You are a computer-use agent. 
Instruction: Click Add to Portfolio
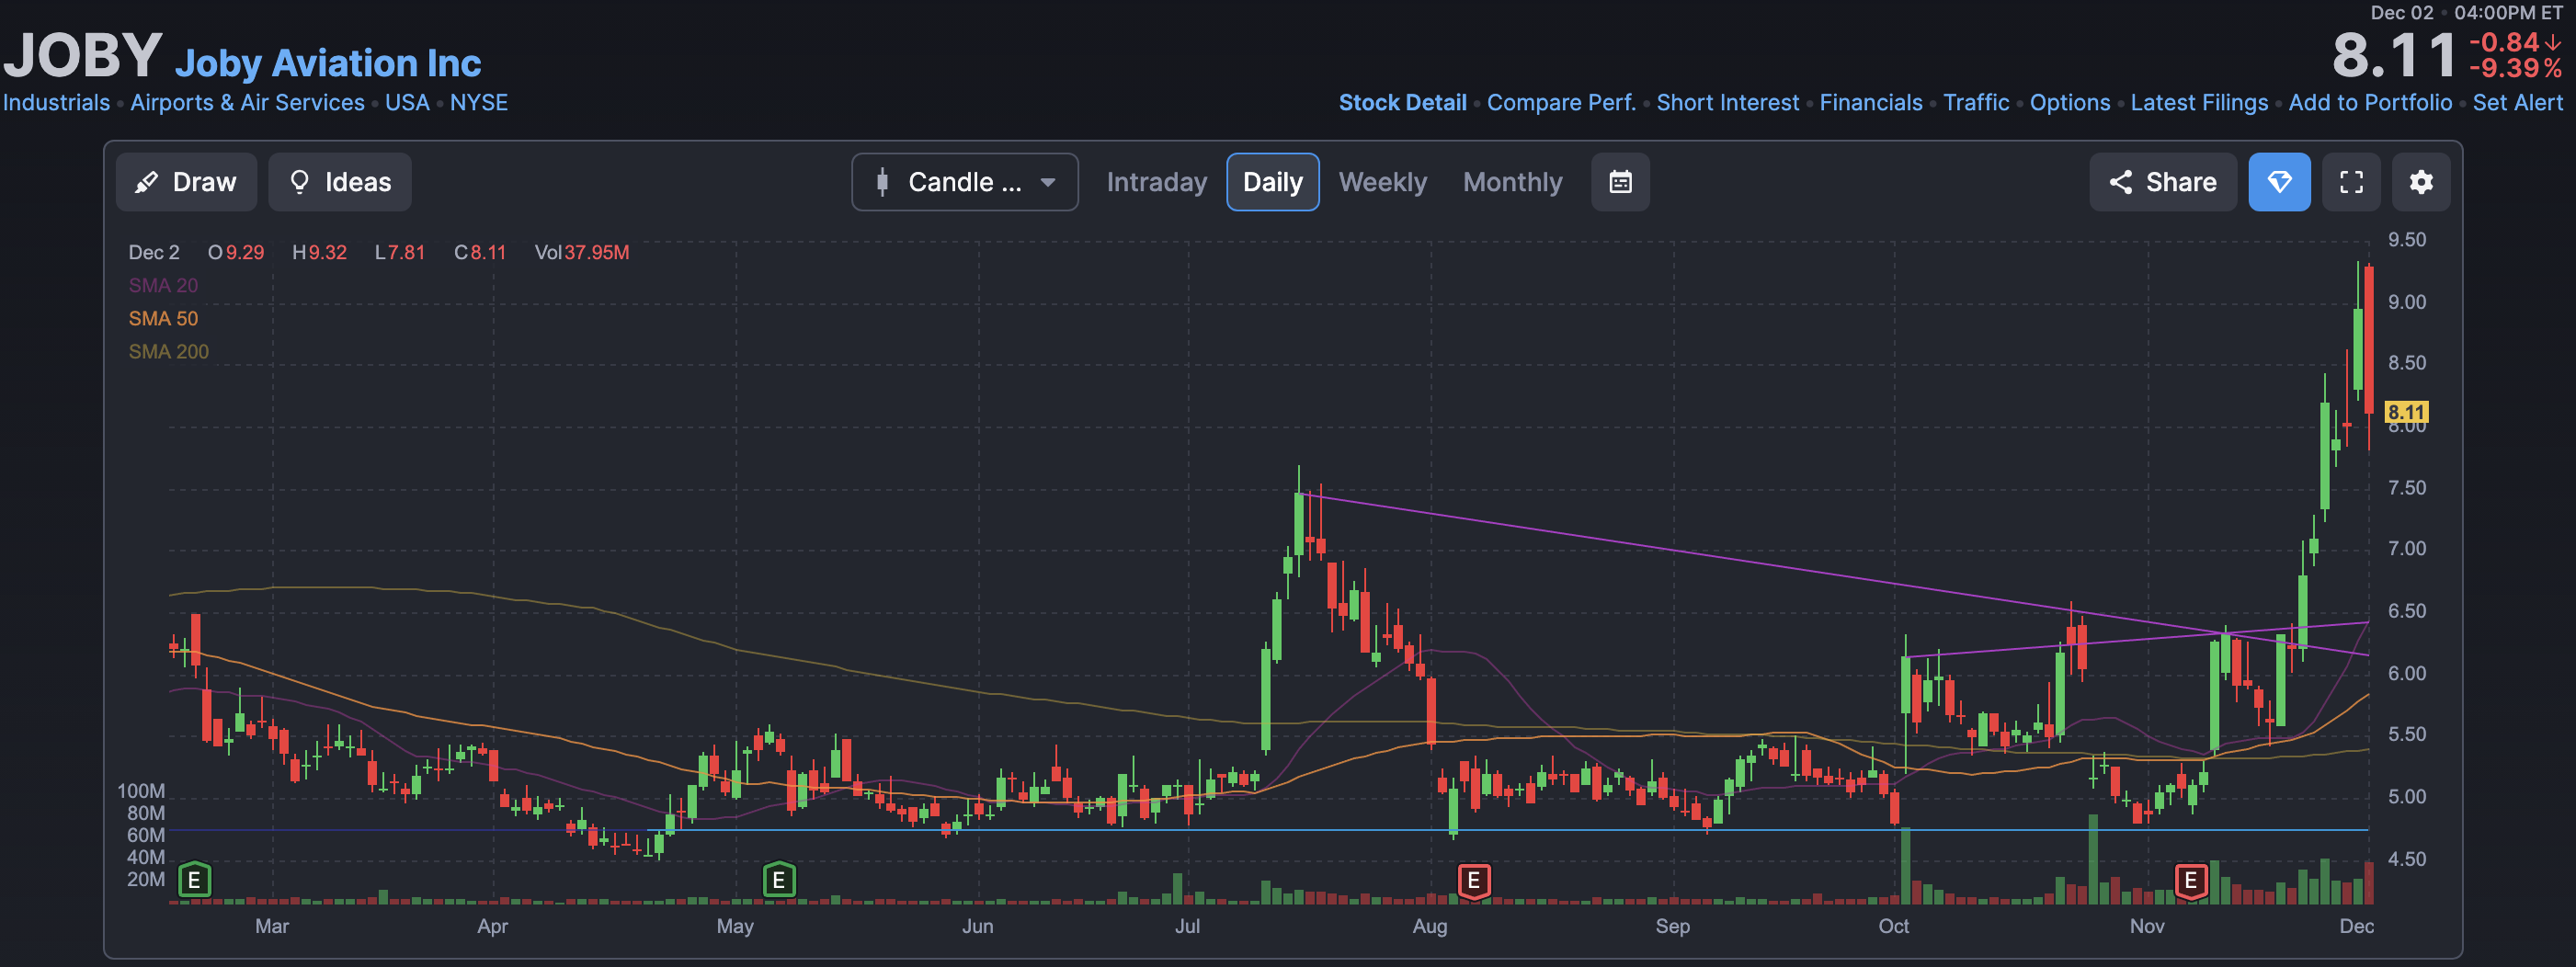(2370, 103)
